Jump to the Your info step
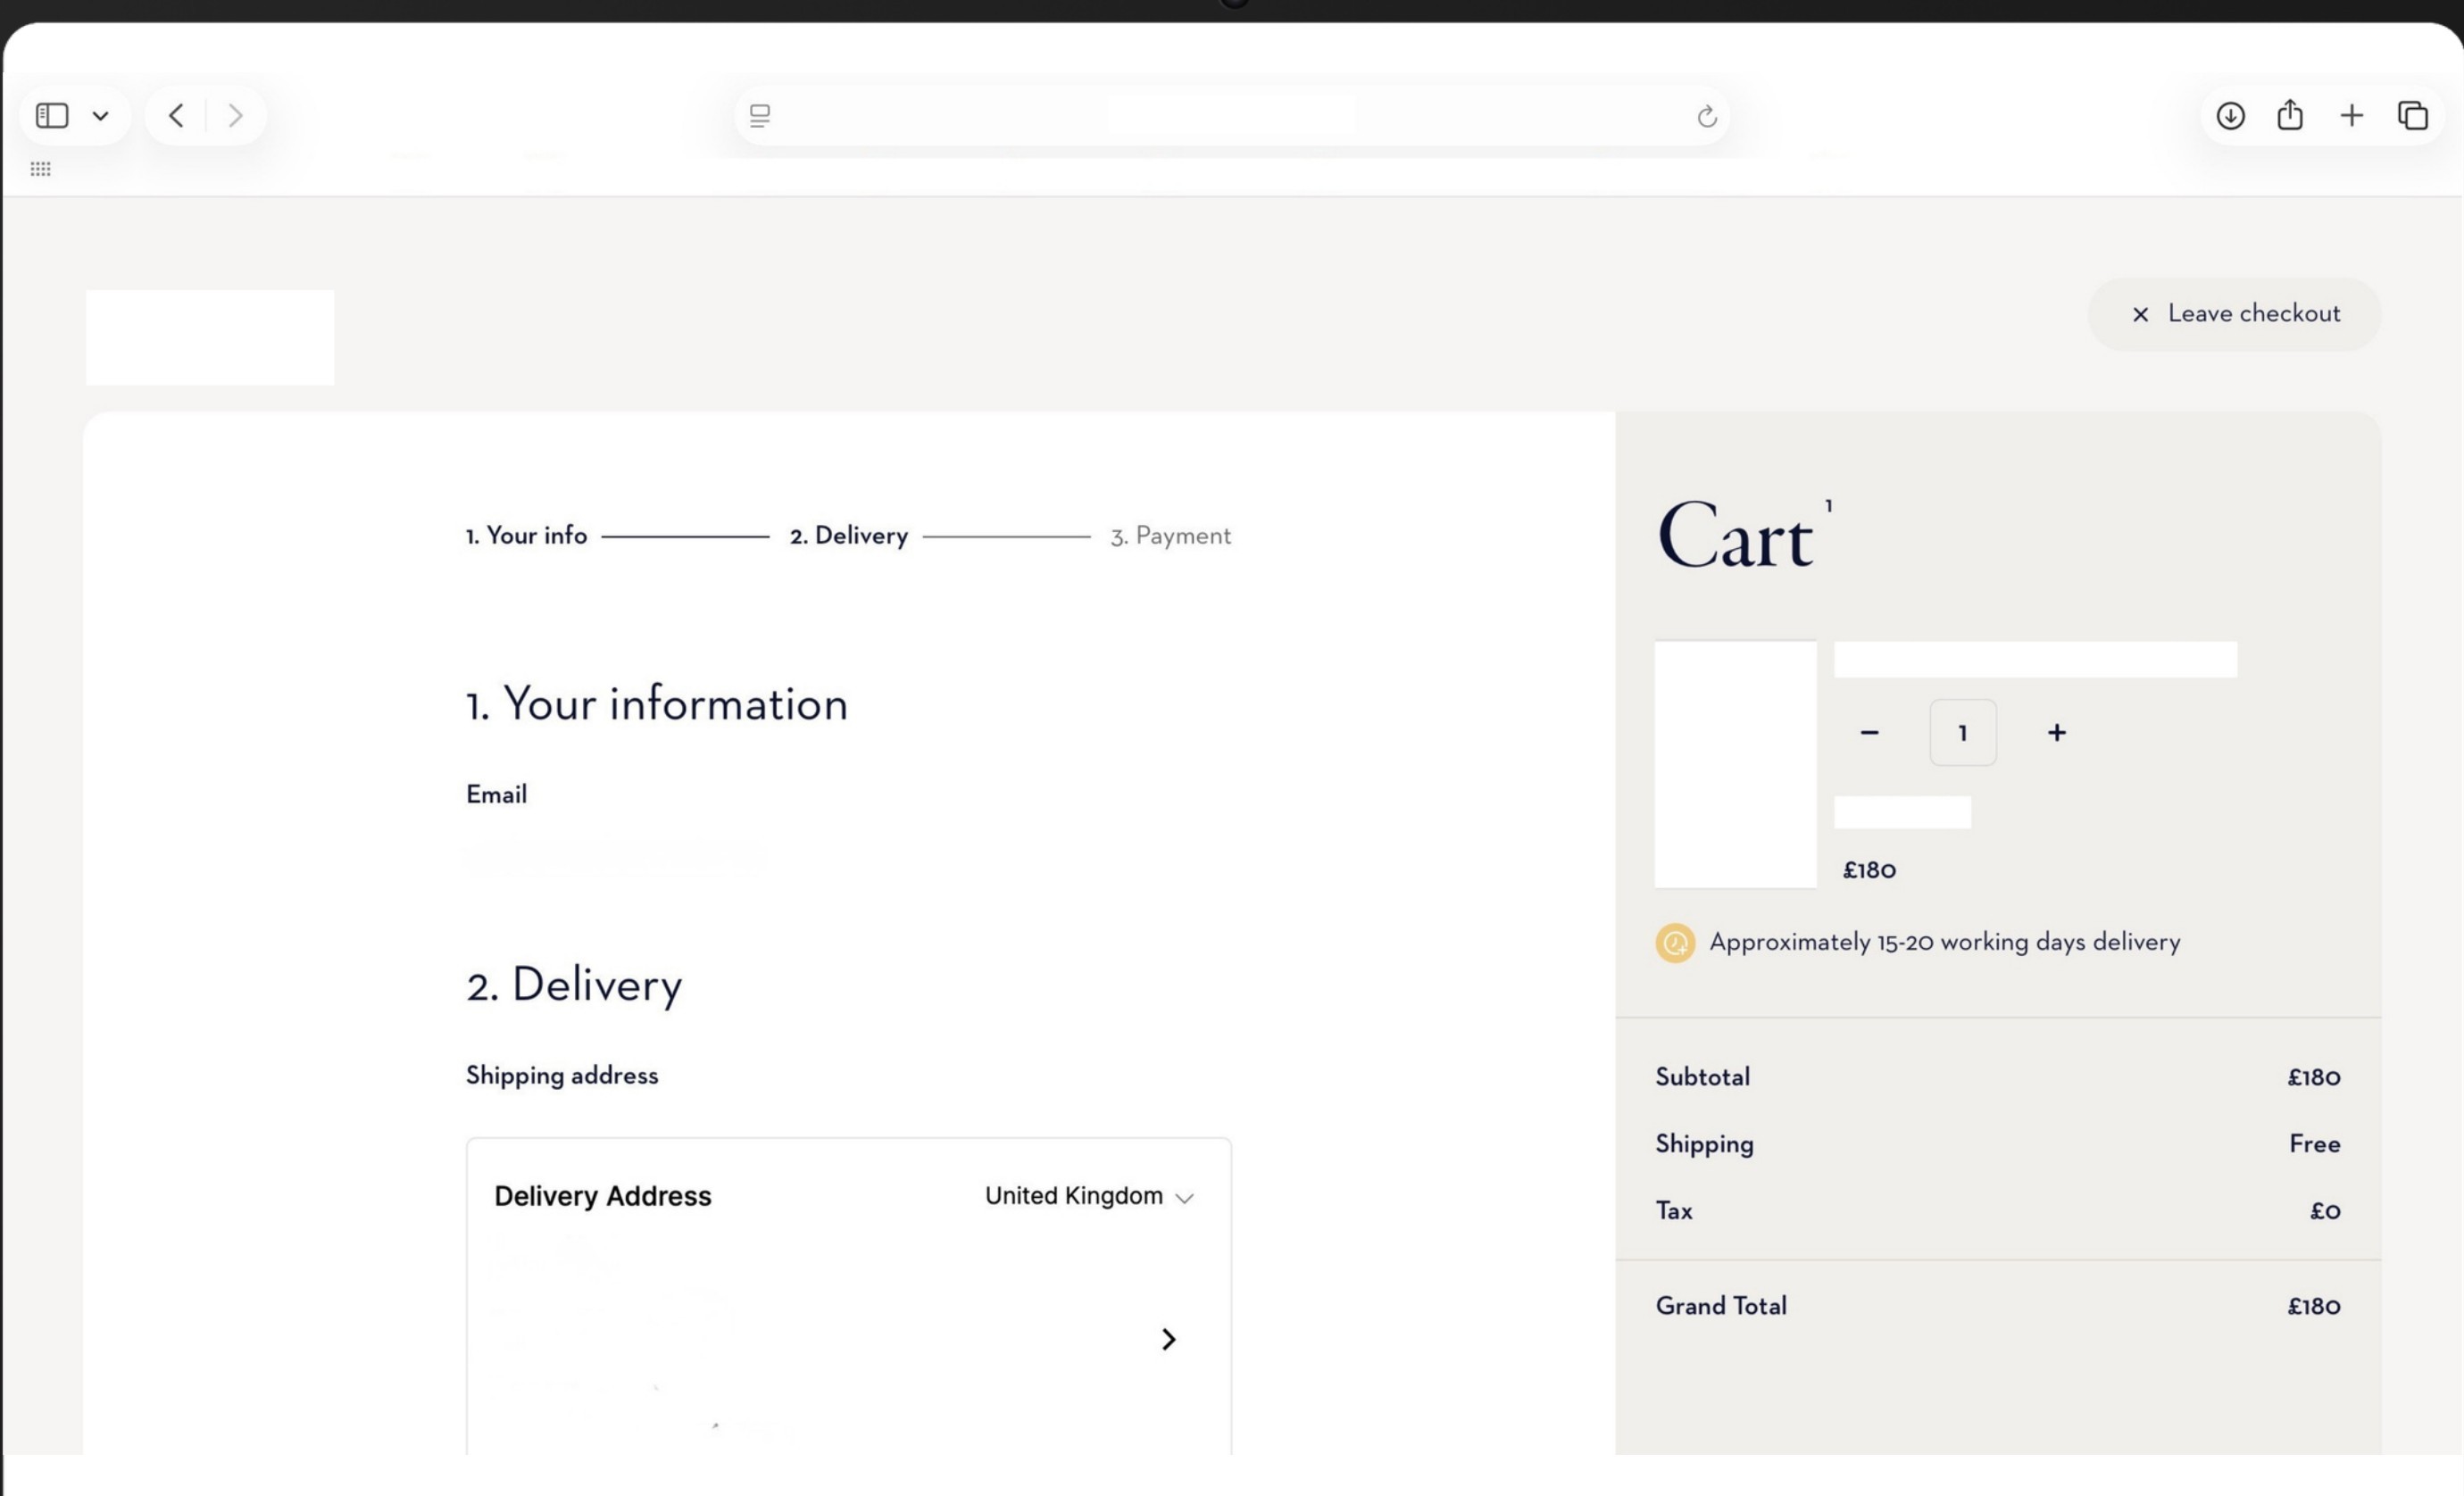 tap(526, 536)
